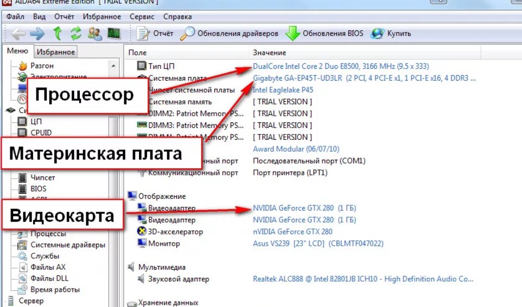Click the Разгон flame icon
The width and height of the screenshot is (522, 307).
23,66
